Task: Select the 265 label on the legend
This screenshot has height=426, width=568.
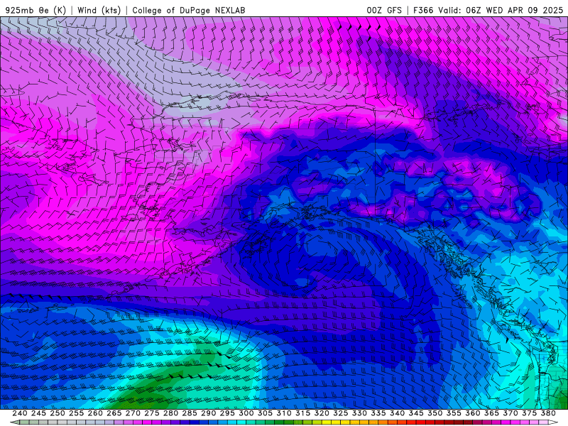Action: tap(114, 413)
